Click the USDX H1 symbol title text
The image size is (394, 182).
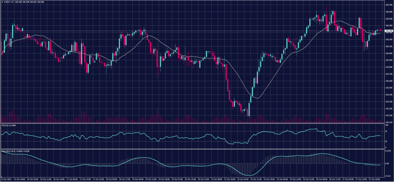[9, 2]
